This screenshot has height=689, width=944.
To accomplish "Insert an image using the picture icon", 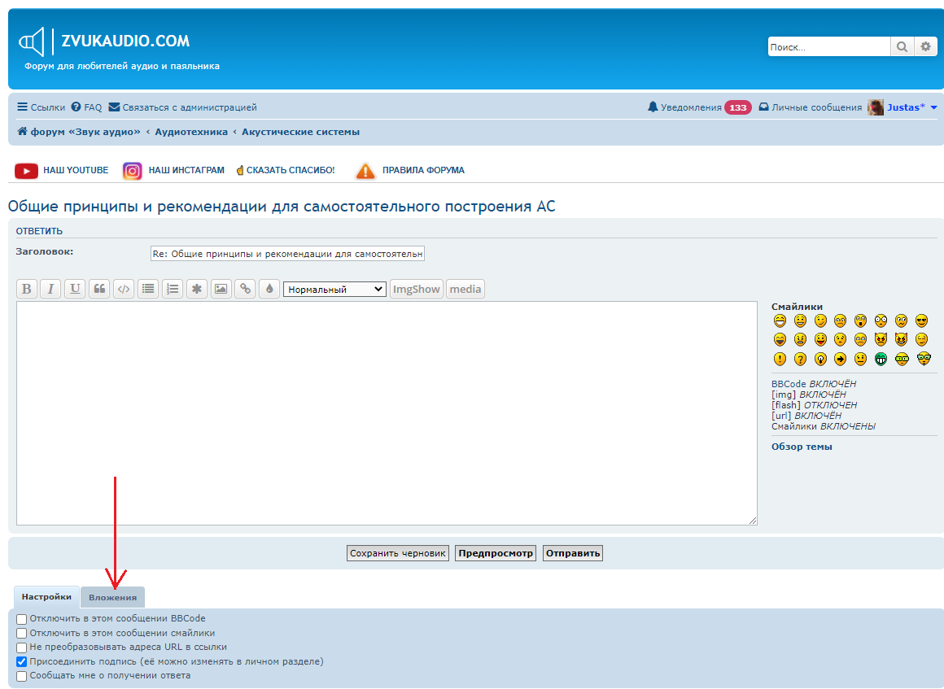I will click(220, 289).
